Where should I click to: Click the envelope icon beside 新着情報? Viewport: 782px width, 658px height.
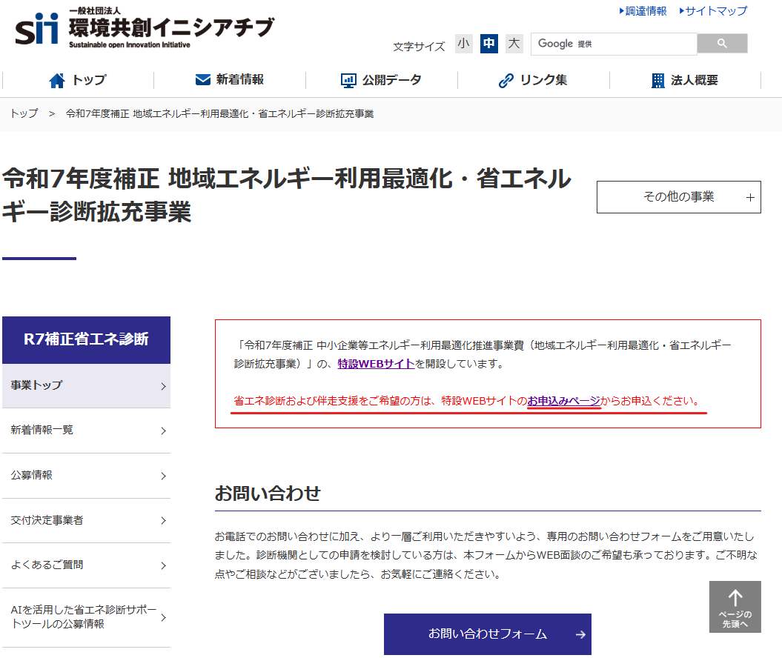click(x=202, y=80)
